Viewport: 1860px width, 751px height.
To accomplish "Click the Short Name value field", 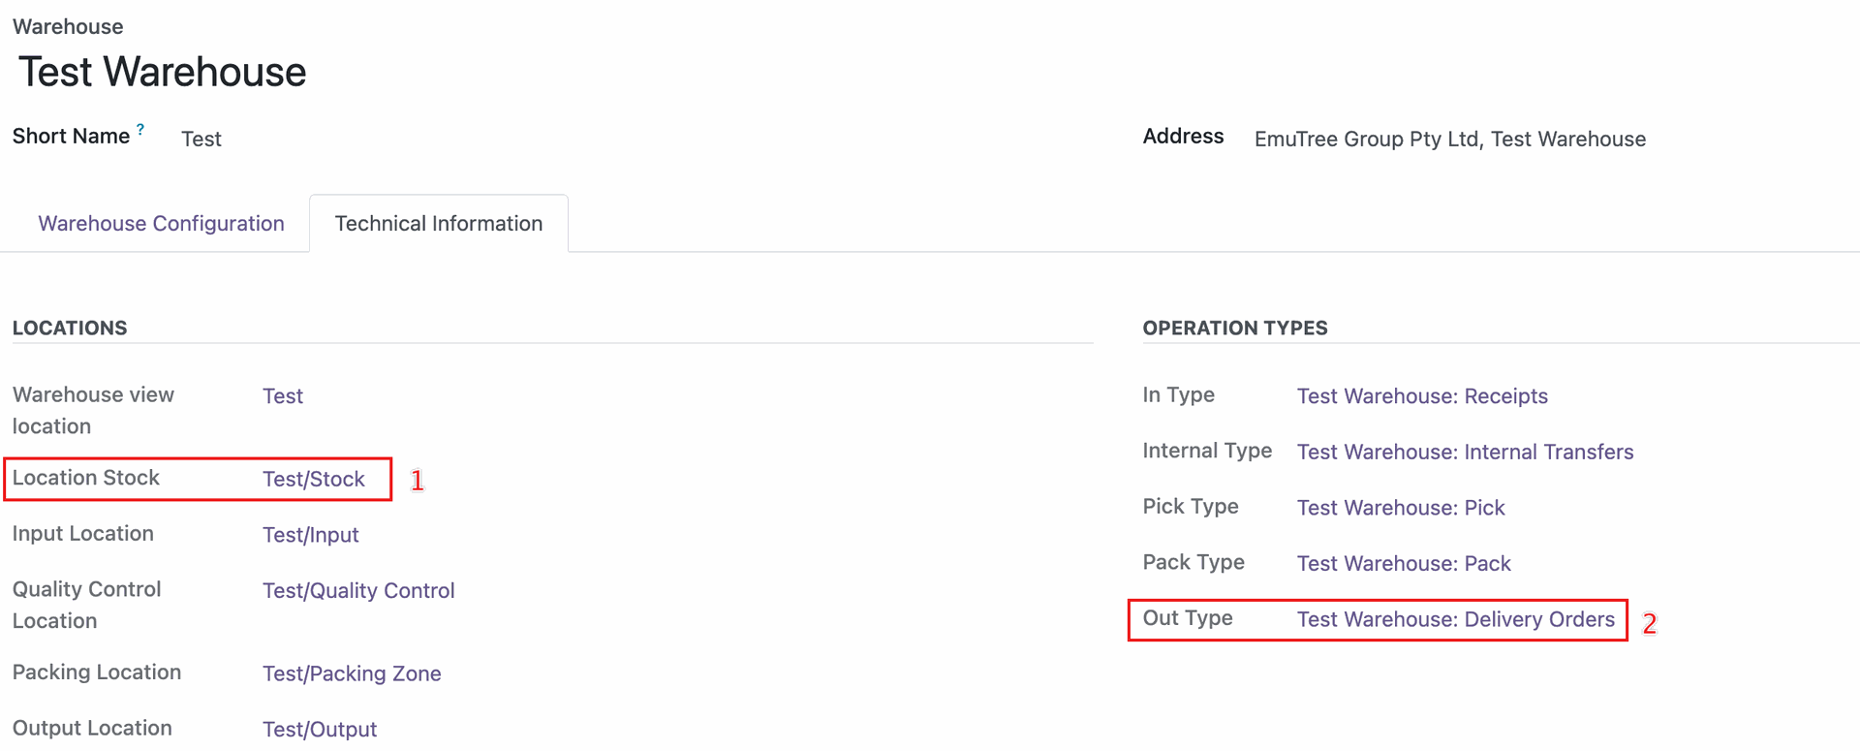I will [x=201, y=140].
